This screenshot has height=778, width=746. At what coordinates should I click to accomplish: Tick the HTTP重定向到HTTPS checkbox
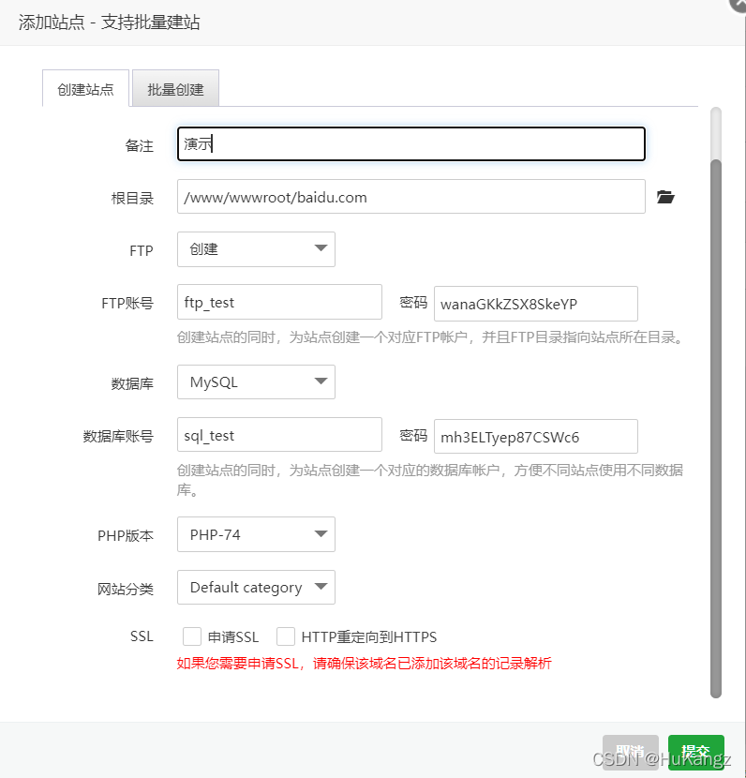[x=286, y=636]
